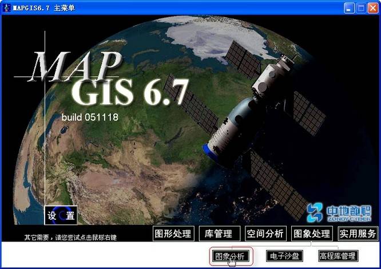
Task: Launch the 图象分析 submodule
Action: 231,256
